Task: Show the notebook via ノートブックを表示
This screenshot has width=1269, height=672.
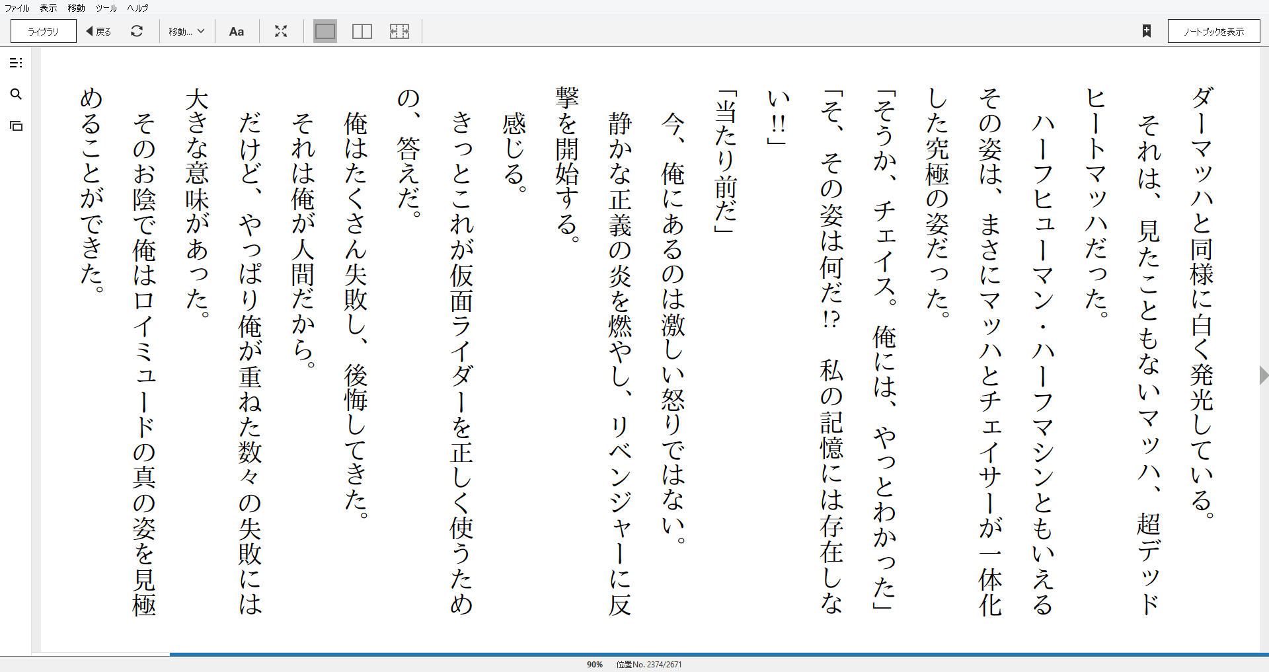Action: (x=1213, y=30)
